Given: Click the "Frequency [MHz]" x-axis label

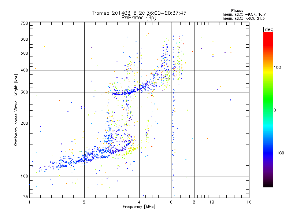Looking at the screenshot, I should pos(139,207).
